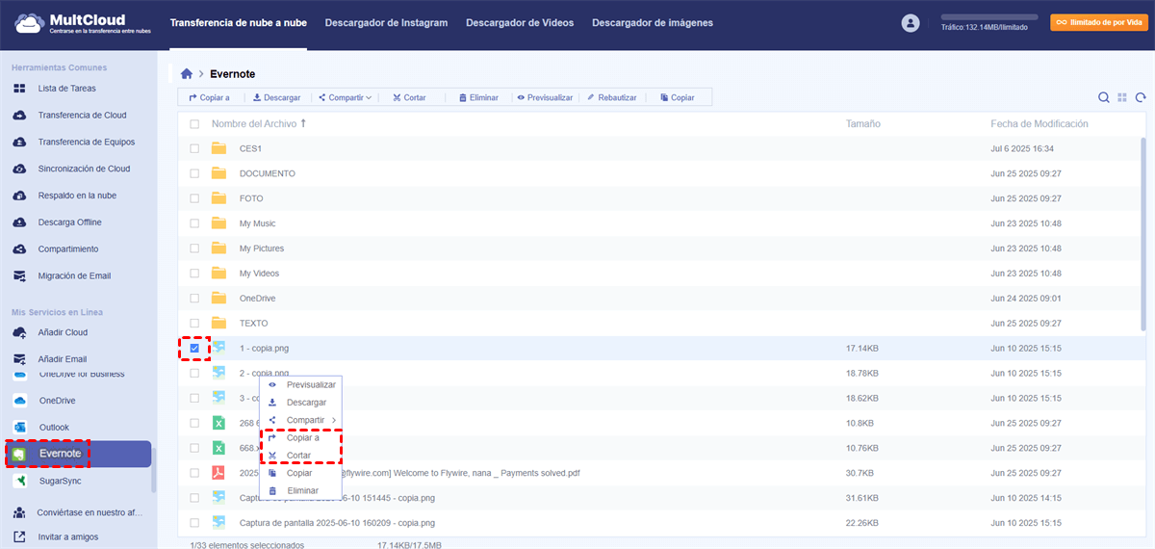Viewport: 1155px width, 549px height.
Task: Open the user account avatar icon
Action: pyautogui.click(x=911, y=23)
